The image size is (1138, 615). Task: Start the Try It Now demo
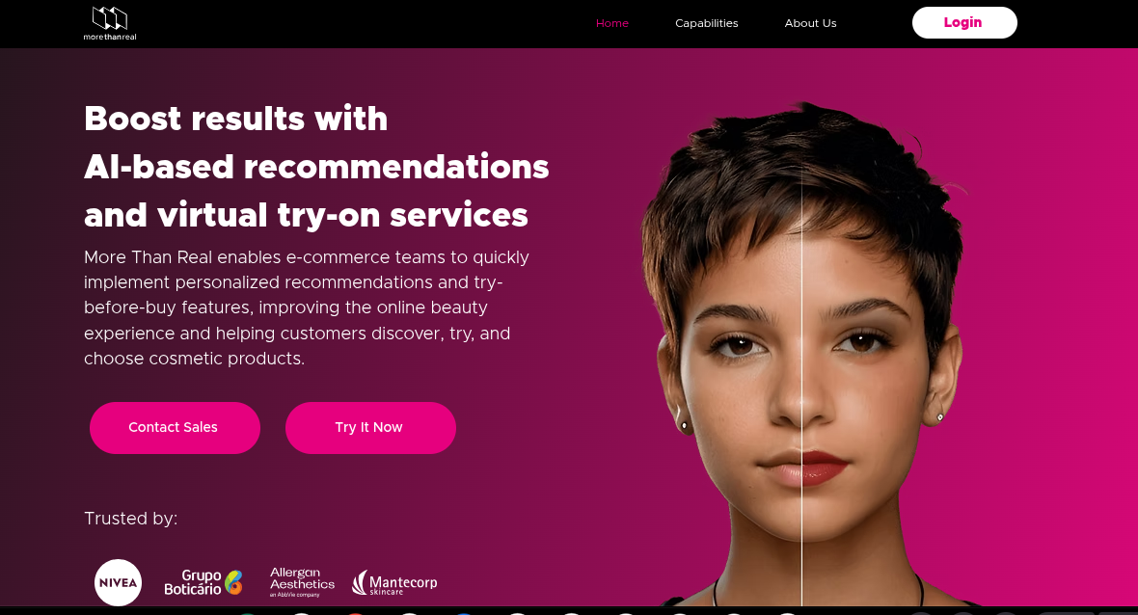(x=371, y=428)
